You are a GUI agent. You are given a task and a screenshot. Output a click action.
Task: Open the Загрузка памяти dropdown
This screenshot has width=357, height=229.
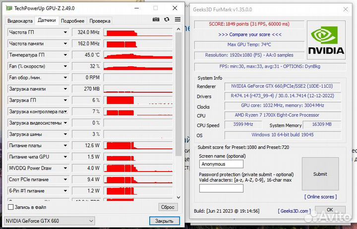coord(65,89)
